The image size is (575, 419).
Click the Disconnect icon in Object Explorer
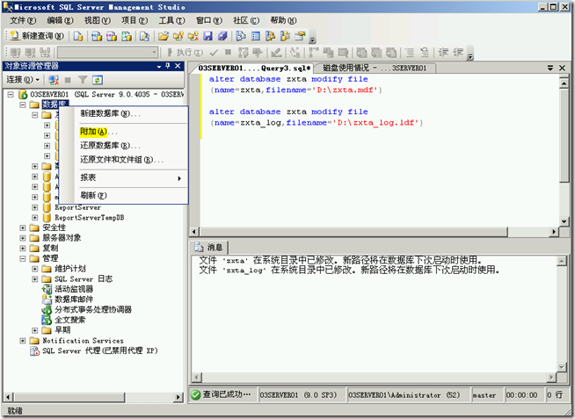[54, 79]
